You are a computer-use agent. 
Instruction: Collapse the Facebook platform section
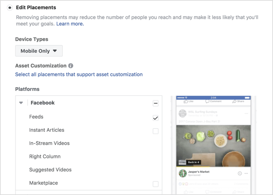point(21,103)
